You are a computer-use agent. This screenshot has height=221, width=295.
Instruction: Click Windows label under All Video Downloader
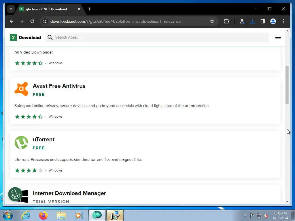coord(56,63)
